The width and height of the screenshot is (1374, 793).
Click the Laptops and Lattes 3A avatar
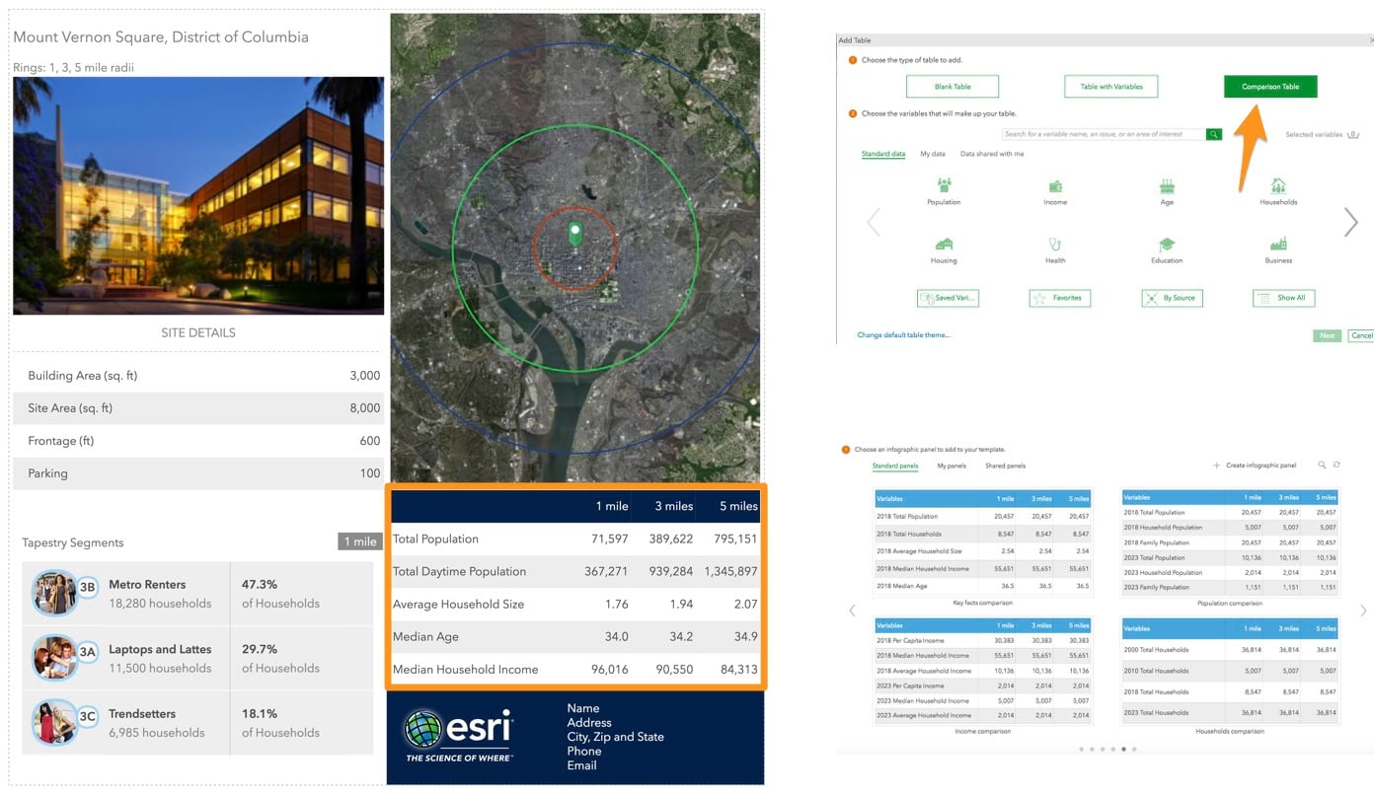pos(54,657)
